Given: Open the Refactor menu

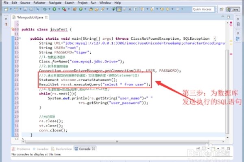Looking at the screenshot, I should pos(40,3).
